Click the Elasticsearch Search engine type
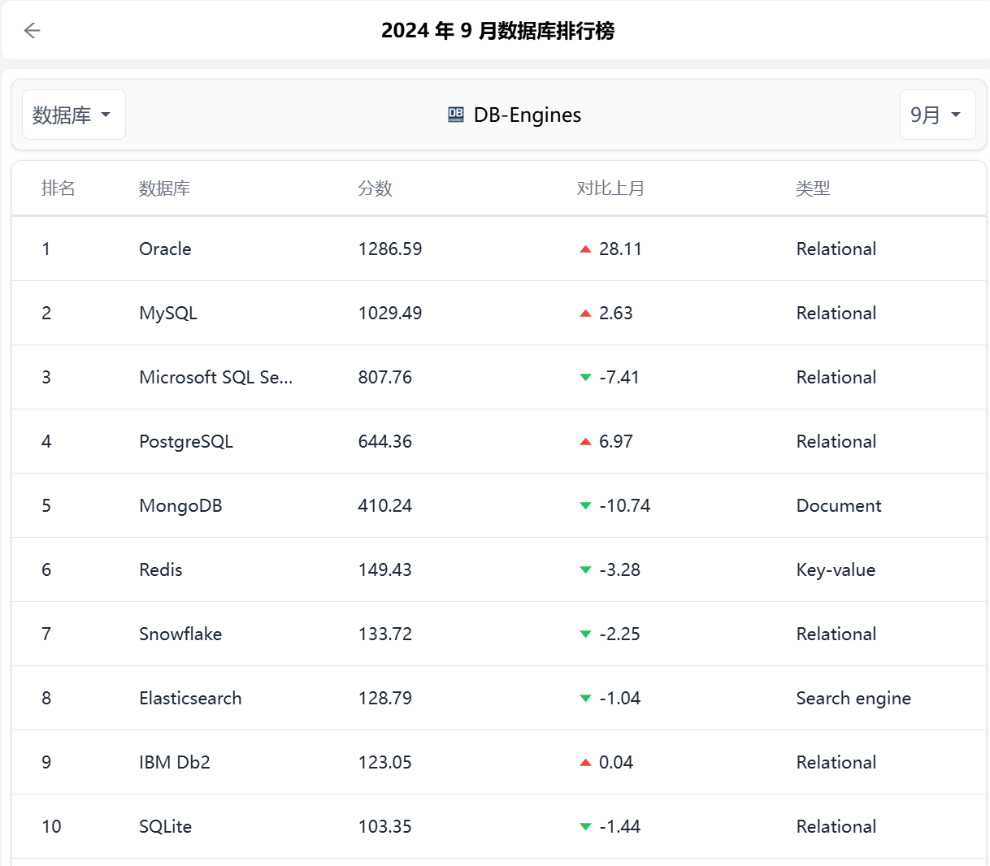The image size is (990, 866). pyautogui.click(x=853, y=699)
